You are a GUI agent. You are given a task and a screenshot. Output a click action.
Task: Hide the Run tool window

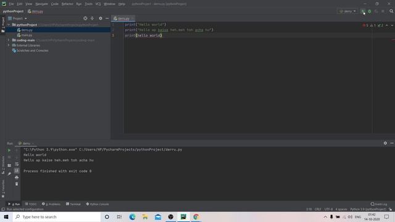click(x=392, y=143)
